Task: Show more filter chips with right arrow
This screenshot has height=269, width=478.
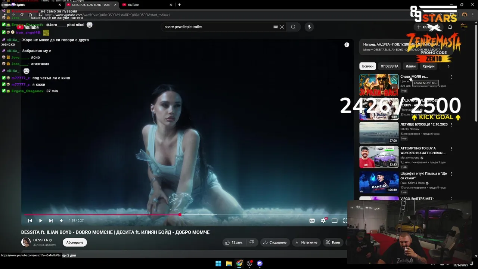Action: (x=448, y=66)
